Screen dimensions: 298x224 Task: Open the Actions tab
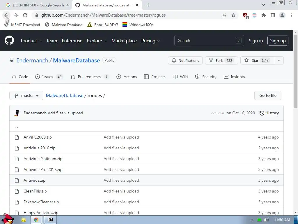pos(127,77)
